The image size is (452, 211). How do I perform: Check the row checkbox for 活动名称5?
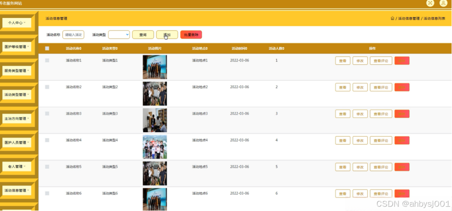pos(47,167)
